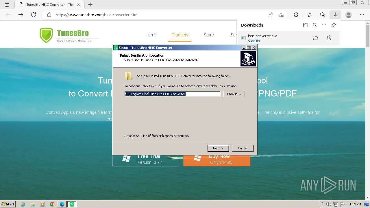Open the browser Extensions icon
The height and width of the screenshot is (208, 370).
point(296,15)
